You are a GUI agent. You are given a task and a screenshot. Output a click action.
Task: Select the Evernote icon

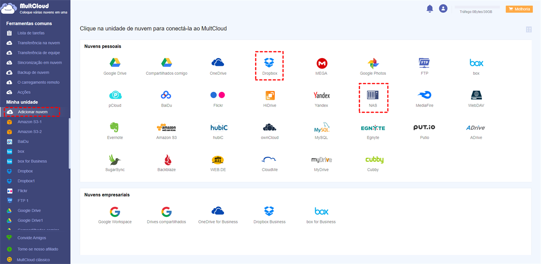[x=115, y=127]
